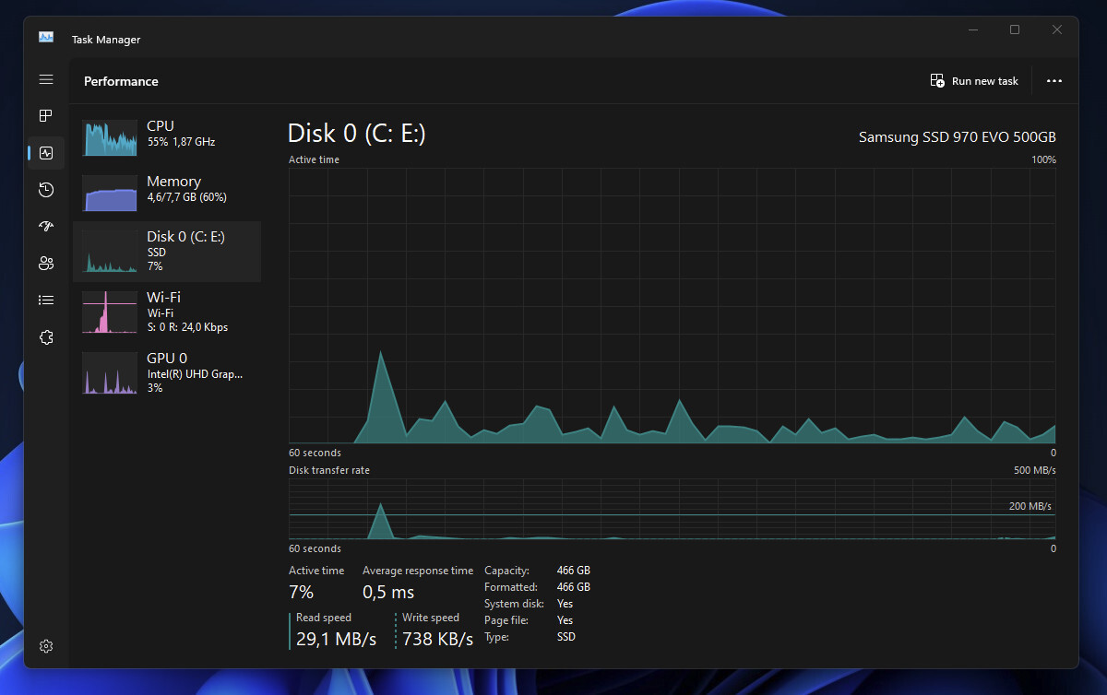Click the Task Manager app icon in title bar
1107x695 pixels.
point(46,38)
